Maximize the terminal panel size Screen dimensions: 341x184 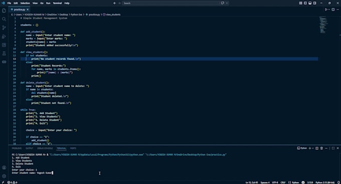(333, 148)
